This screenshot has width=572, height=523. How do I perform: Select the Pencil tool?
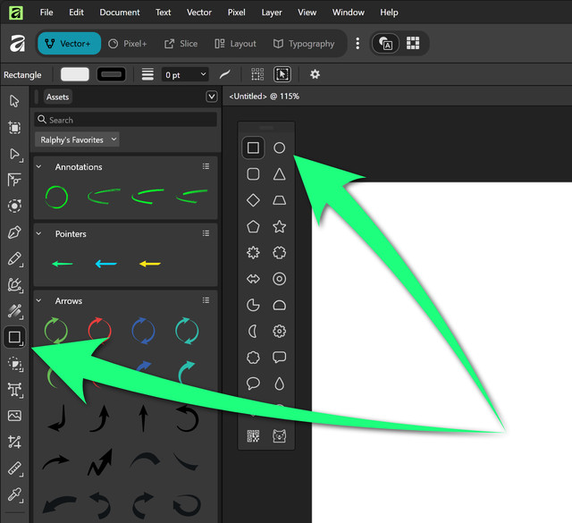(14, 258)
